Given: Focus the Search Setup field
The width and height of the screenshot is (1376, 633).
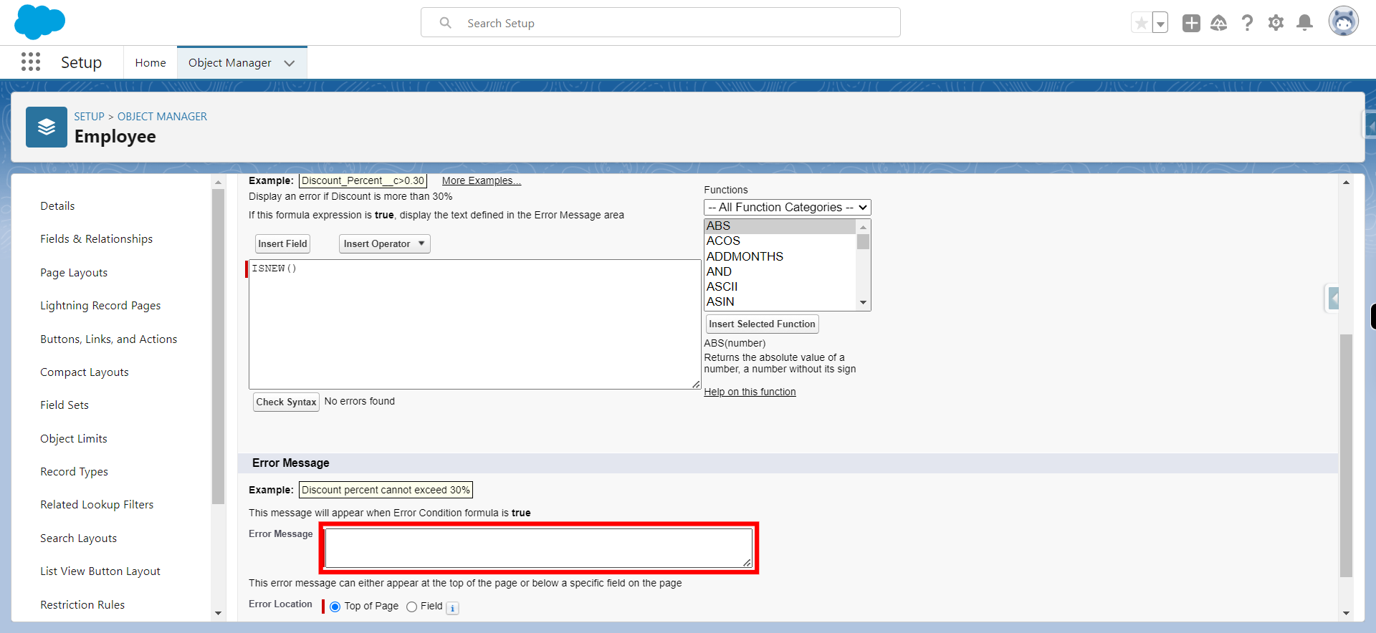Looking at the screenshot, I should [660, 23].
